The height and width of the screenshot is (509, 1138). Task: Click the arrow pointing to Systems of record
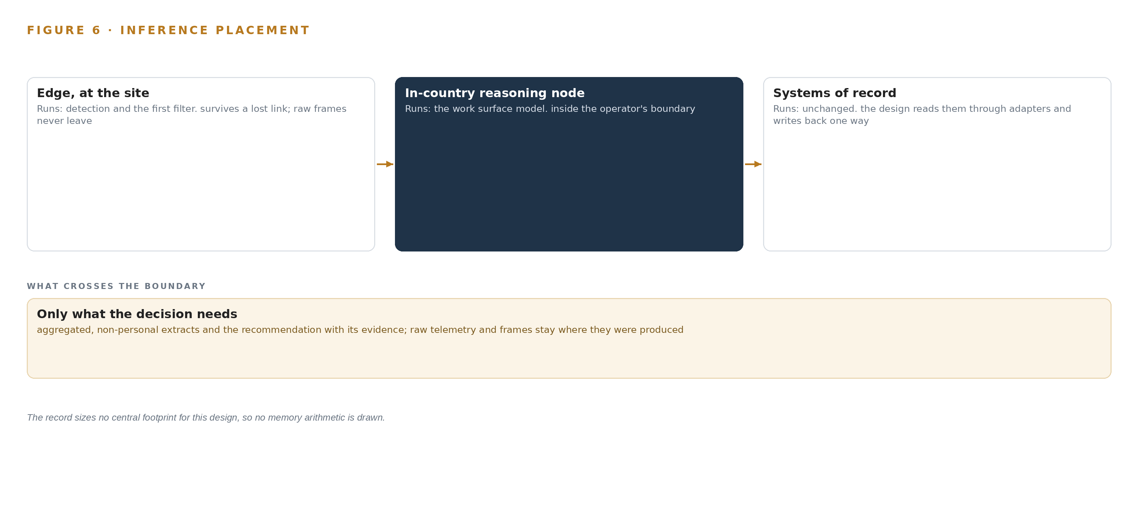(x=753, y=164)
